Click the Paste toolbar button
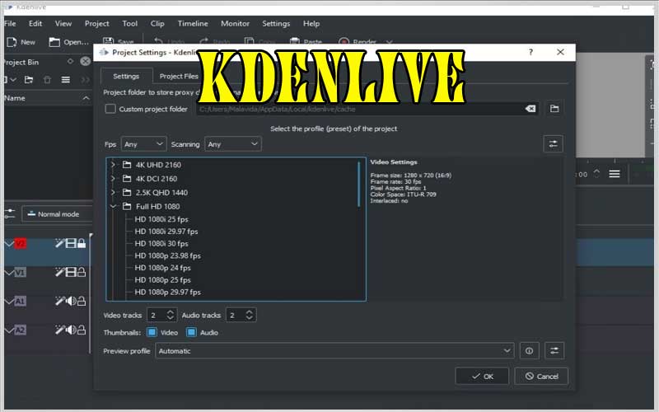This screenshot has width=659, height=412. coord(306,42)
